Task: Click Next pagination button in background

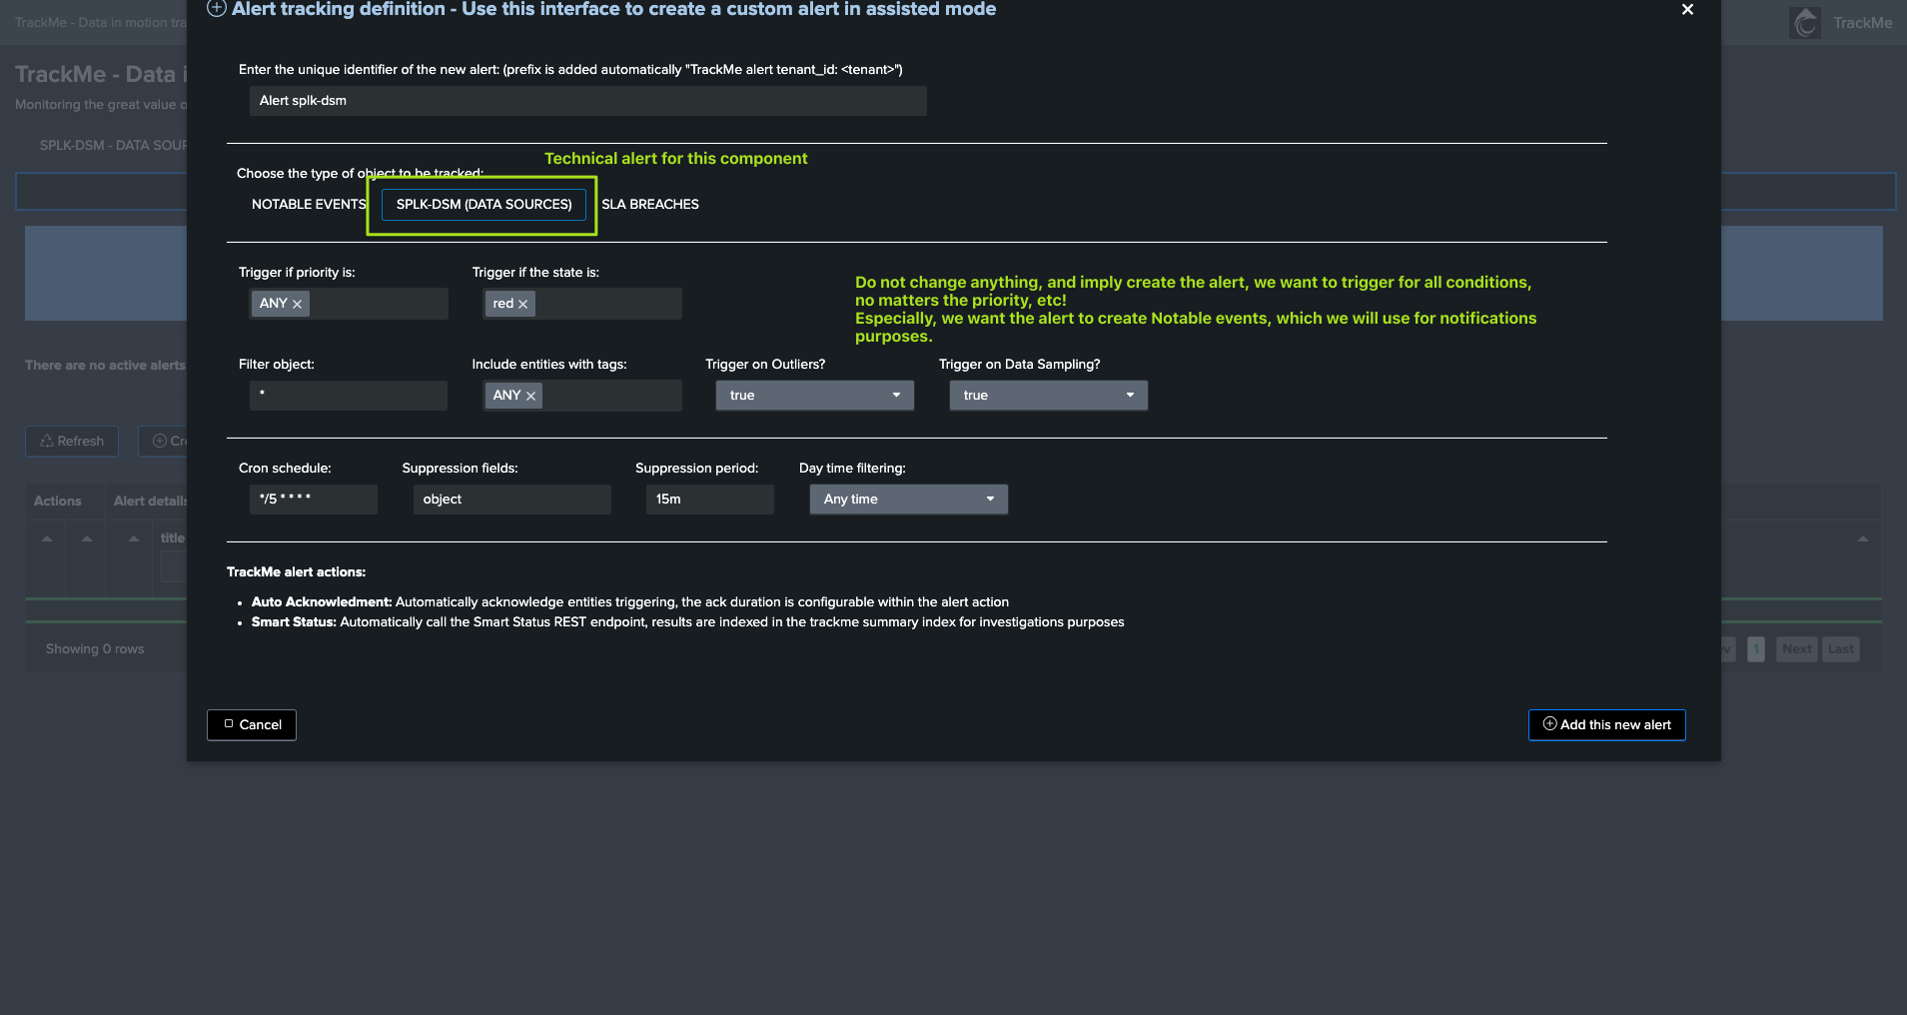Action: (x=1796, y=649)
